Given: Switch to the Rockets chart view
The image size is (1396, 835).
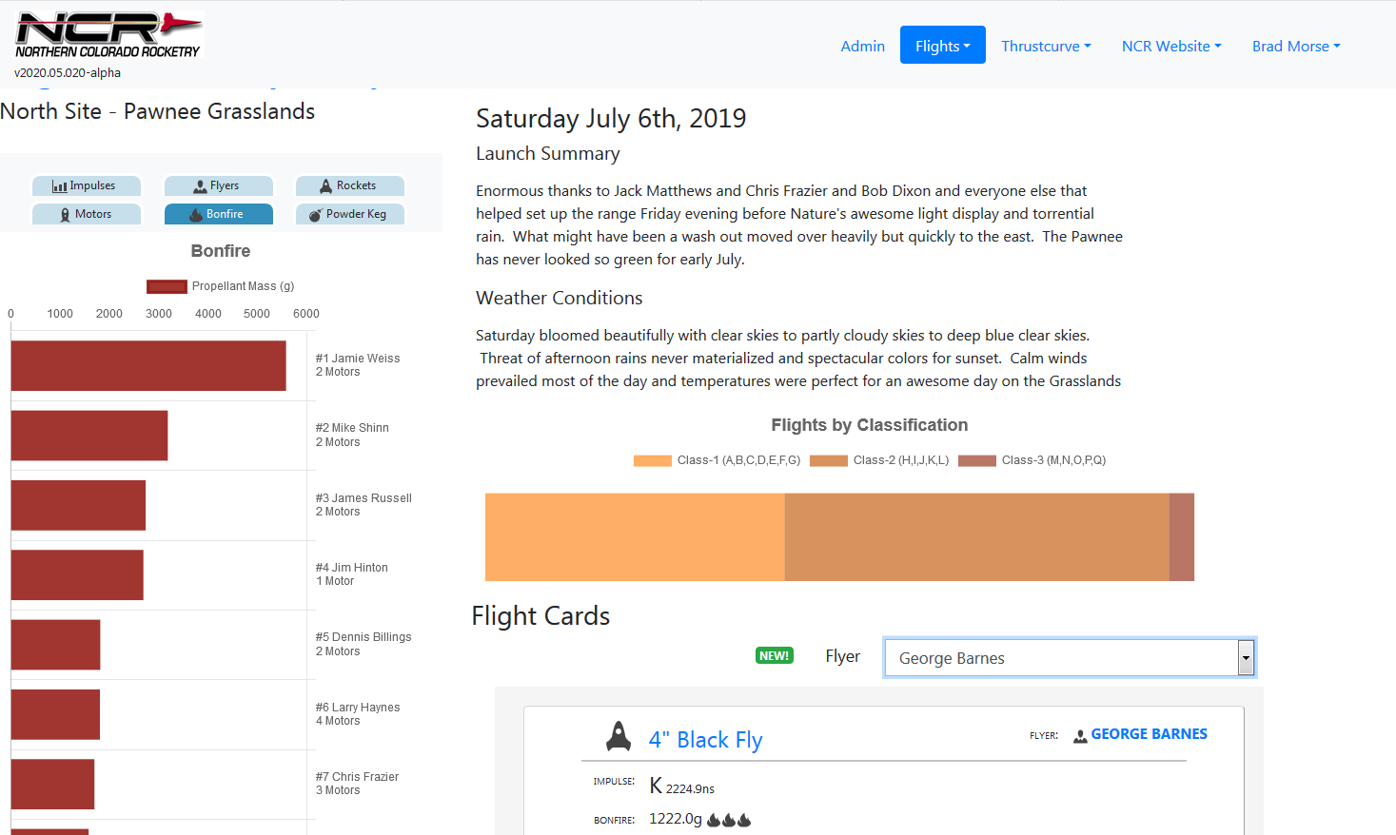Looking at the screenshot, I should pyautogui.click(x=349, y=186).
